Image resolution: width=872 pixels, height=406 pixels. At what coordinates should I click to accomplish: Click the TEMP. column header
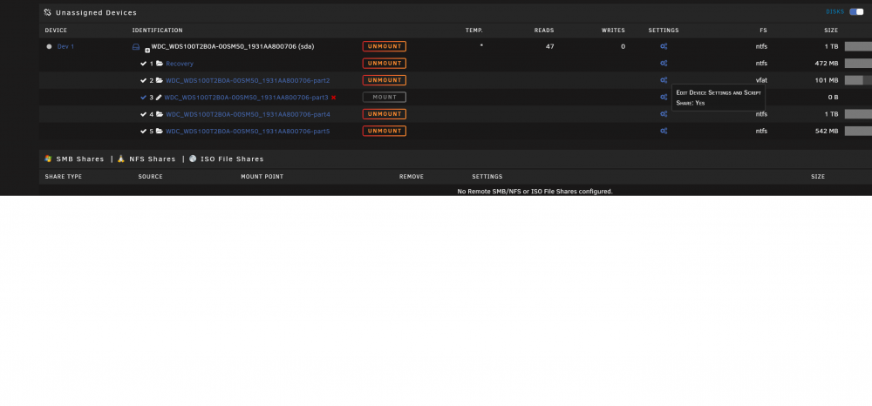[x=473, y=30]
